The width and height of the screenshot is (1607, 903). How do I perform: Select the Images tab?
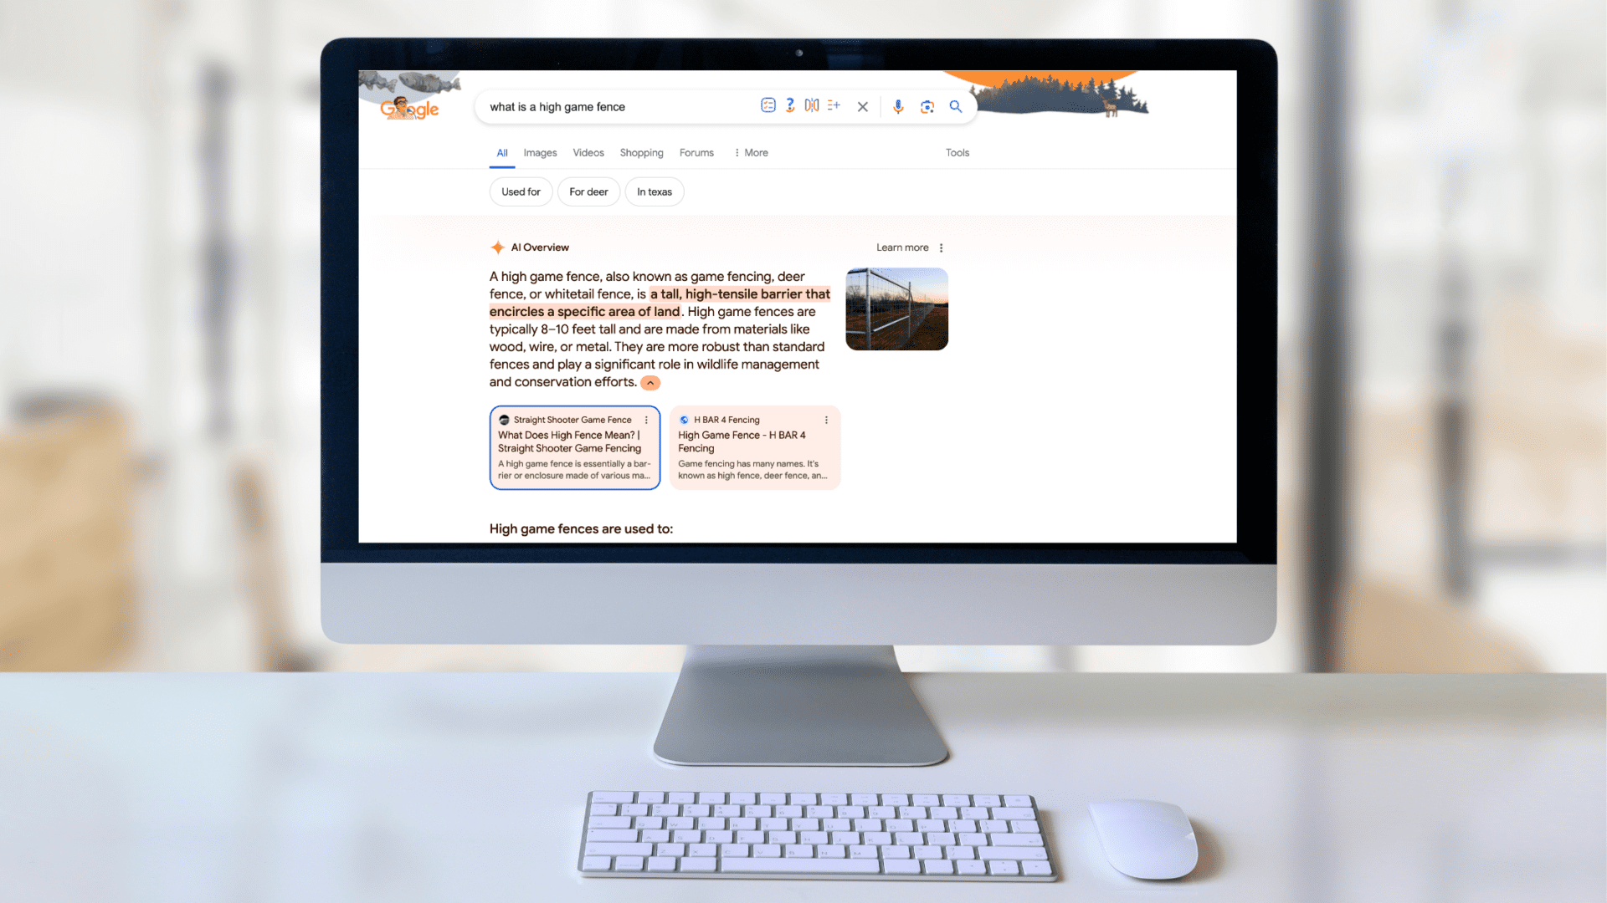540,152
